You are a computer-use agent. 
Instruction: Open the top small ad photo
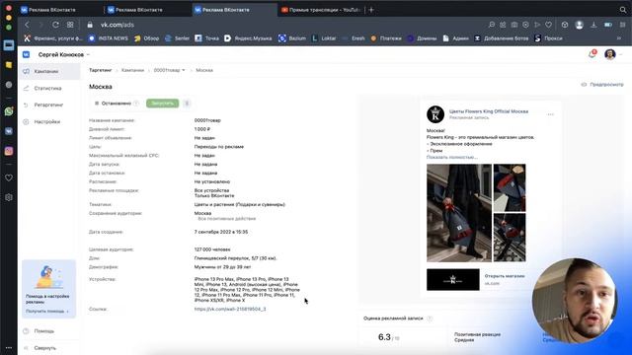510,187
